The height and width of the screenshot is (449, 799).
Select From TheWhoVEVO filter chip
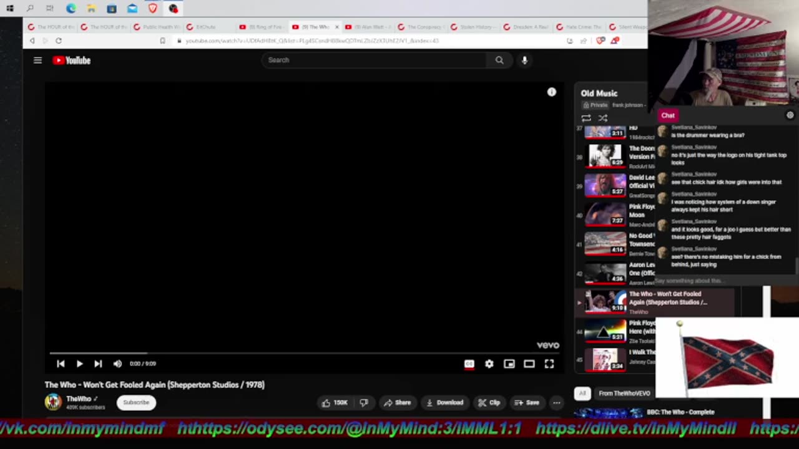point(624,393)
